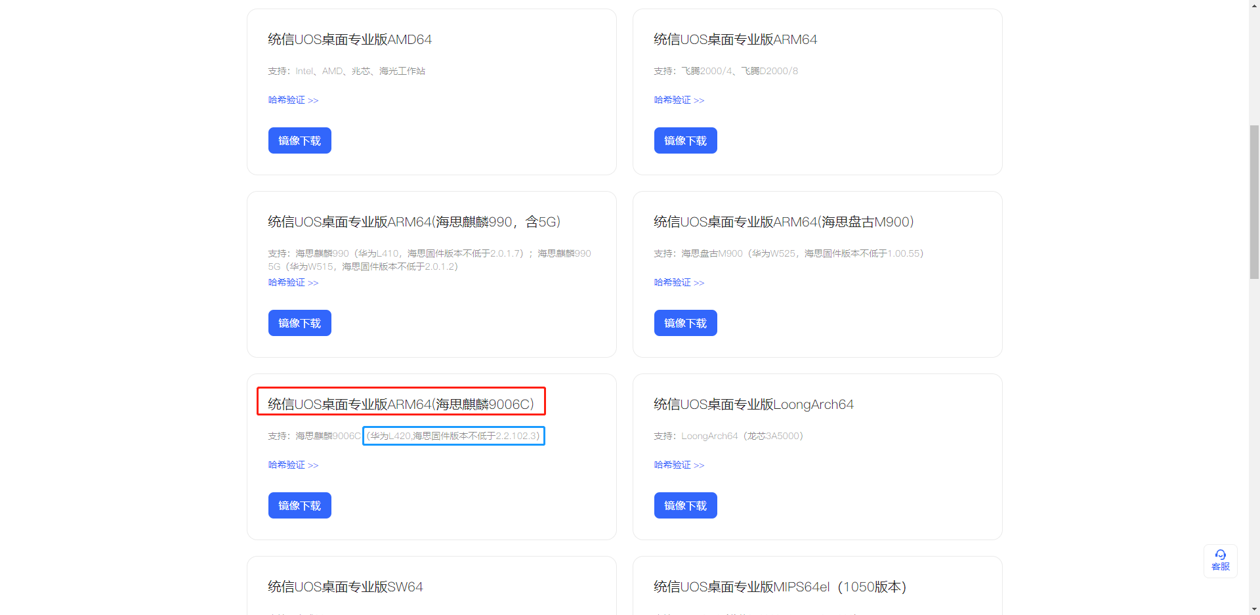Open 哈希验证 link for 海思麒麟9006C card
The image size is (1260, 615).
point(293,465)
